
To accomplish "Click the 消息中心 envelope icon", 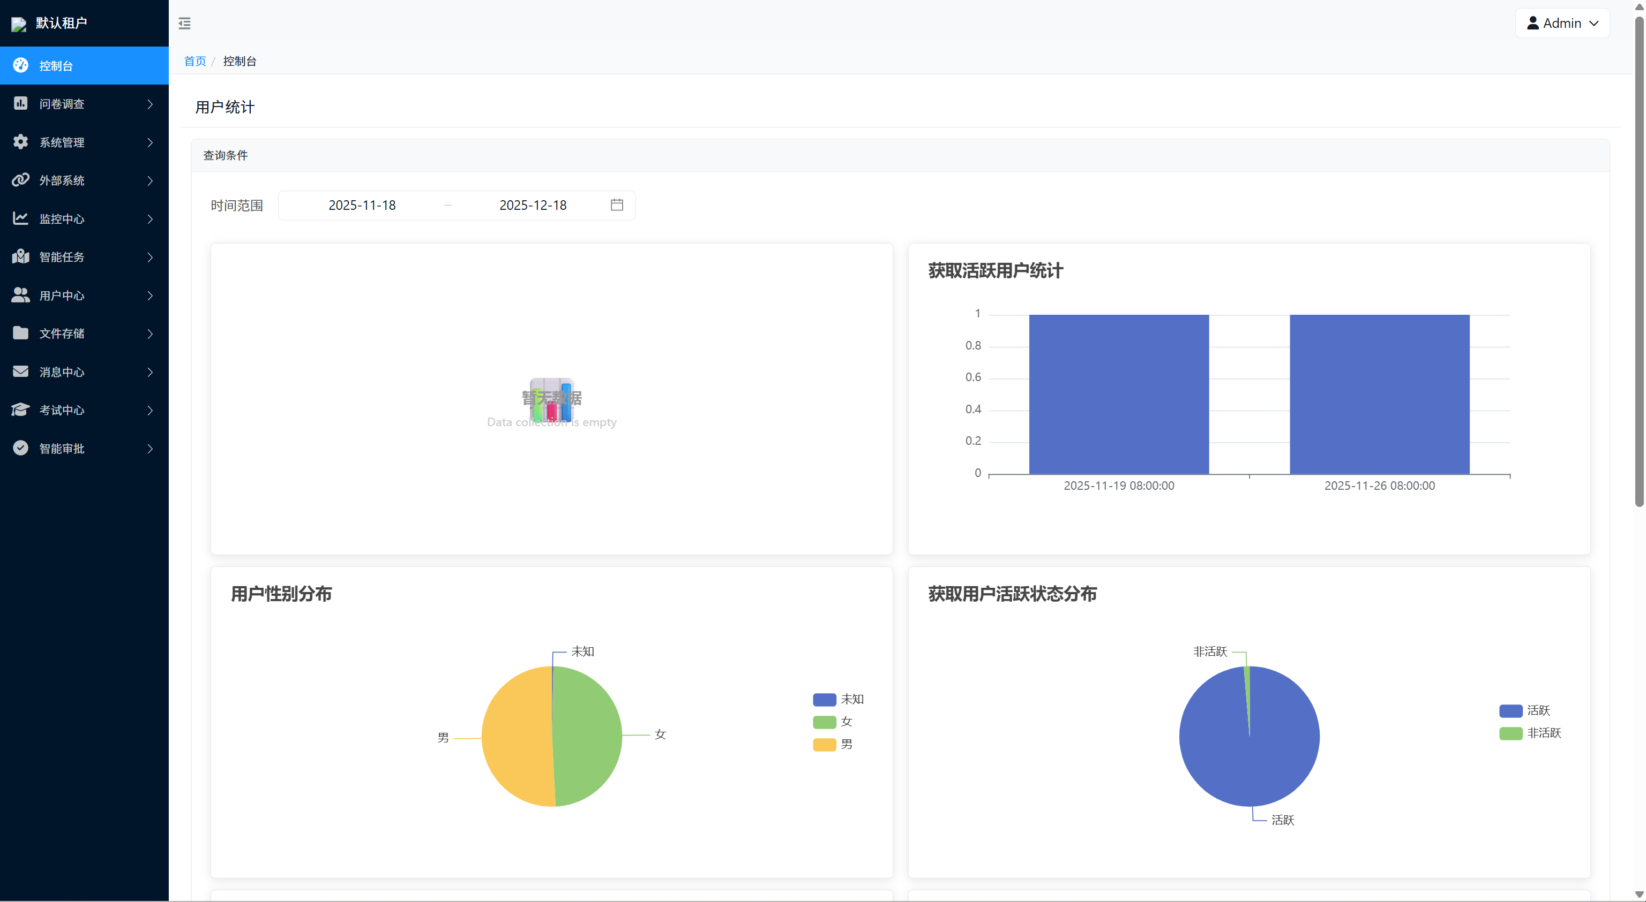I will click(x=20, y=372).
